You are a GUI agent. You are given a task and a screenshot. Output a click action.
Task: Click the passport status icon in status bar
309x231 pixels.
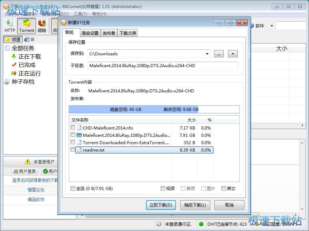pos(159,224)
